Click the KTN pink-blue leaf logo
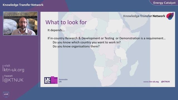This screenshot has height=100, width=178. coord(170,16)
